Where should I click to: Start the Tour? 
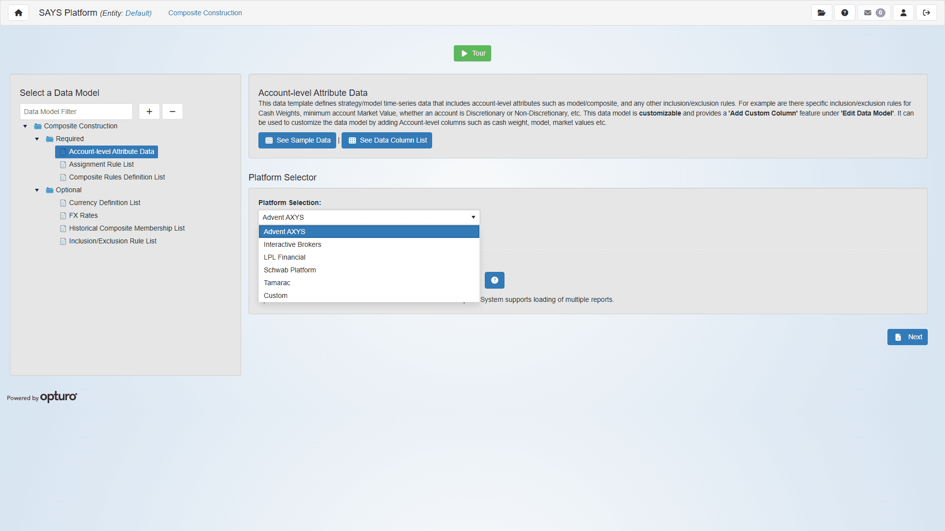(472, 53)
